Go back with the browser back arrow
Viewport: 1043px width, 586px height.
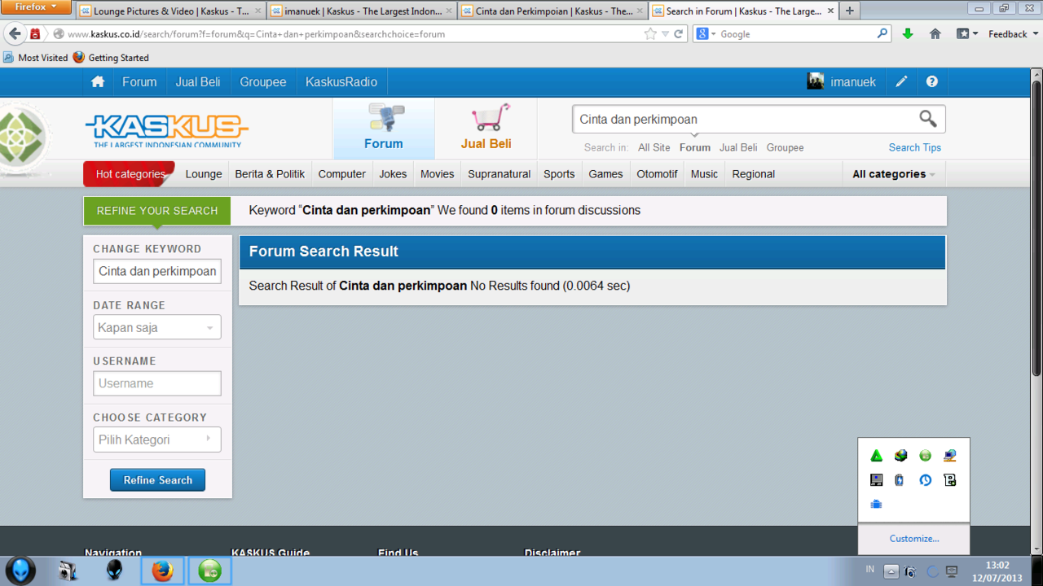pos(15,34)
